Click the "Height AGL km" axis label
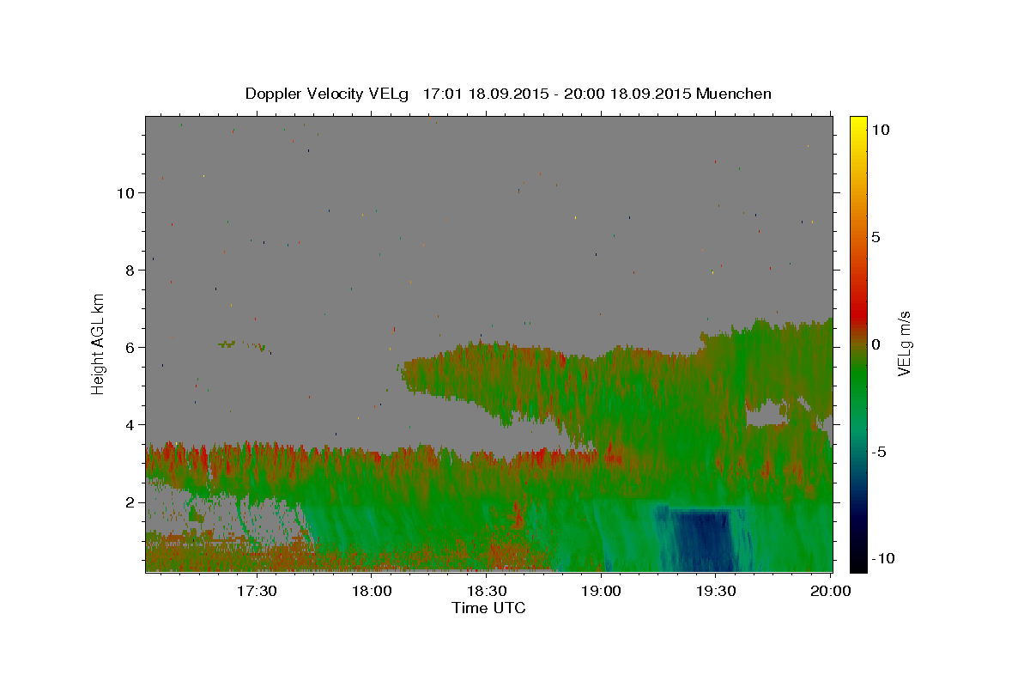This screenshot has height=687, width=1030. click(98, 343)
